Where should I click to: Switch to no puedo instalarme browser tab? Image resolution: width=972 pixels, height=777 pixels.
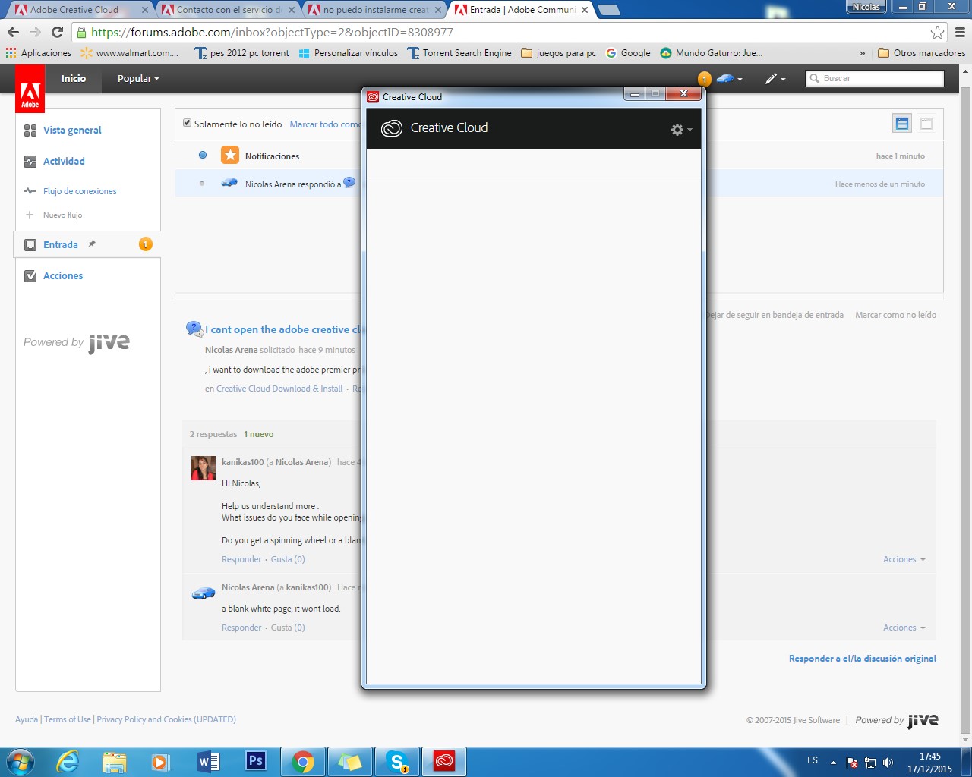tap(374, 10)
